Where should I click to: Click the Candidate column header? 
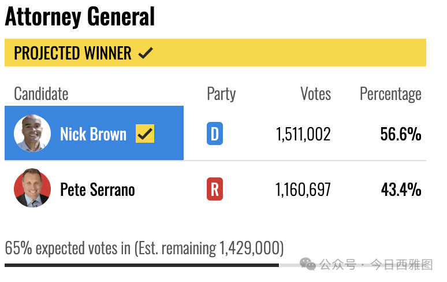tap(41, 94)
